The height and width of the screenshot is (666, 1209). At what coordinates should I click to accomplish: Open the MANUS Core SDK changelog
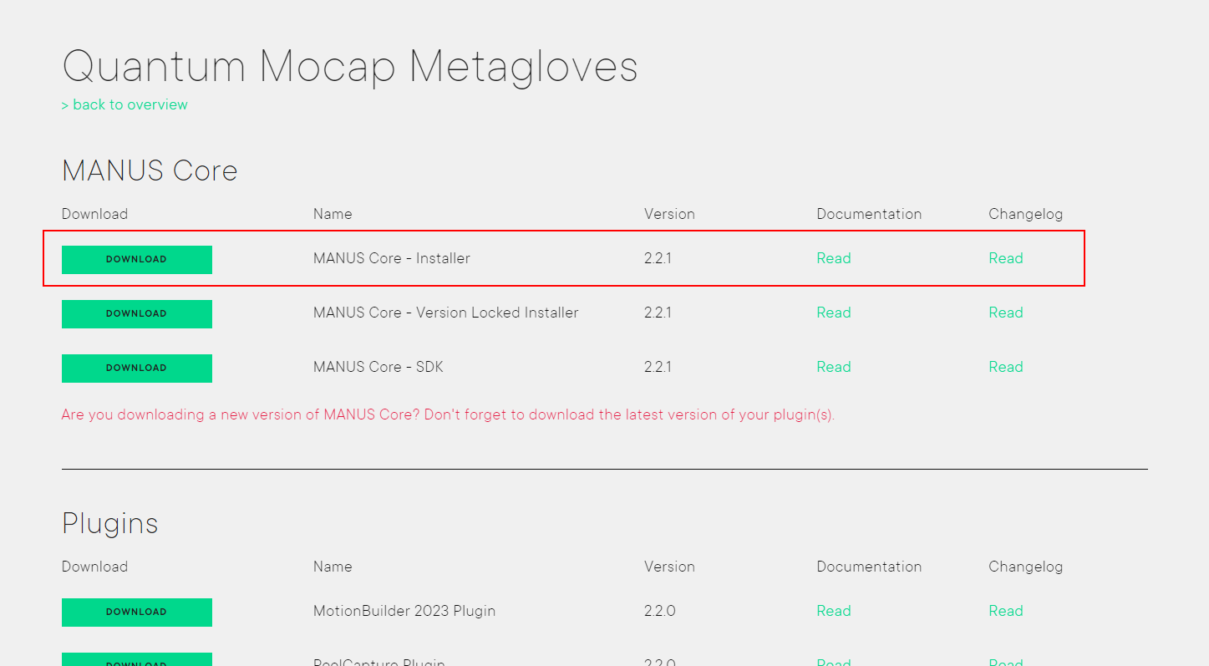click(1005, 367)
